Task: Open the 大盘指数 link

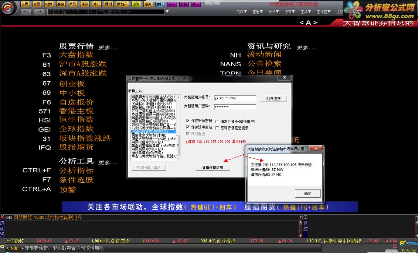Action: point(77,55)
